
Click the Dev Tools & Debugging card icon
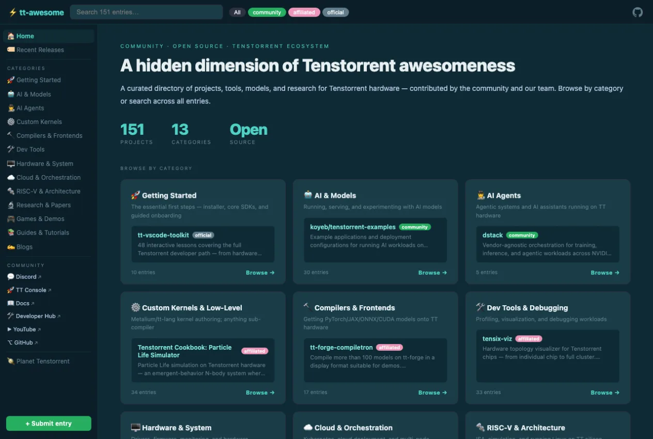pos(481,307)
